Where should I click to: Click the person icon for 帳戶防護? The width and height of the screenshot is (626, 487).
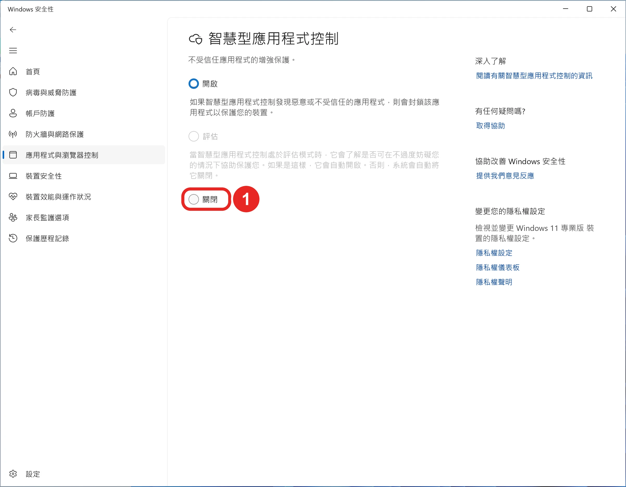click(13, 113)
